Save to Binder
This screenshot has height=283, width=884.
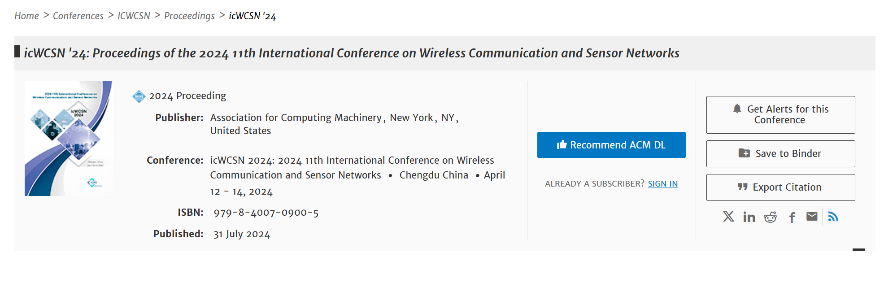(x=780, y=154)
